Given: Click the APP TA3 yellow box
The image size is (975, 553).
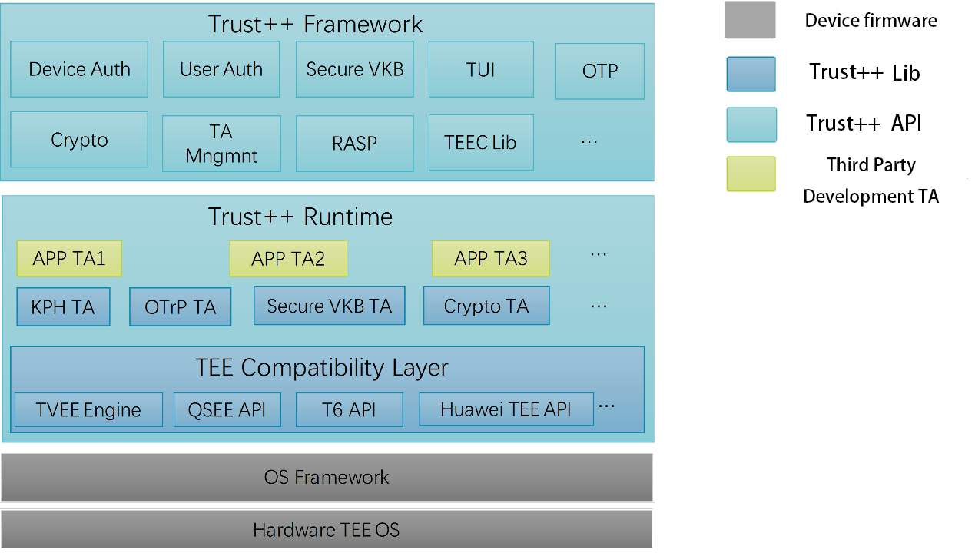Looking at the screenshot, I should pyautogui.click(x=490, y=259).
